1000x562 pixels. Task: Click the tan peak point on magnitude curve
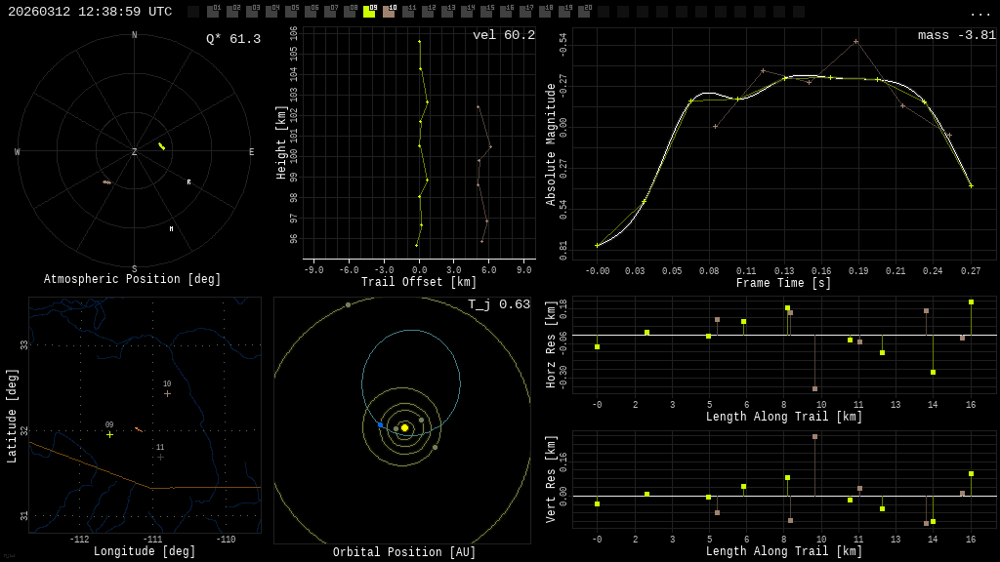[855, 41]
